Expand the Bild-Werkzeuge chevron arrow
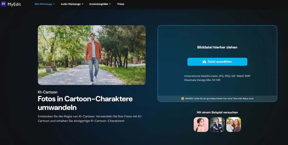The height and width of the screenshot is (145, 288). pos(54,4)
